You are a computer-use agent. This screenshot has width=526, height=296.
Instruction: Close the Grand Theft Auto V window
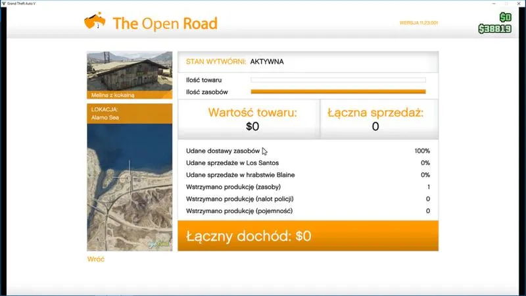point(519,3)
